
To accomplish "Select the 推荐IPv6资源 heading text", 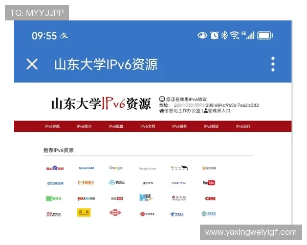I will [58, 150].
